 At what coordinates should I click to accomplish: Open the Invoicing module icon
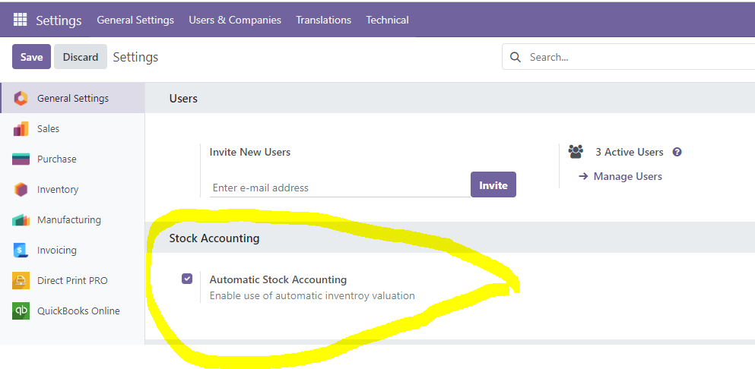(x=21, y=250)
